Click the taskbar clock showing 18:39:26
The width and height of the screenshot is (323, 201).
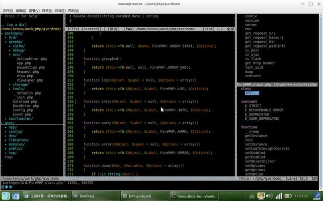point(301,196)
